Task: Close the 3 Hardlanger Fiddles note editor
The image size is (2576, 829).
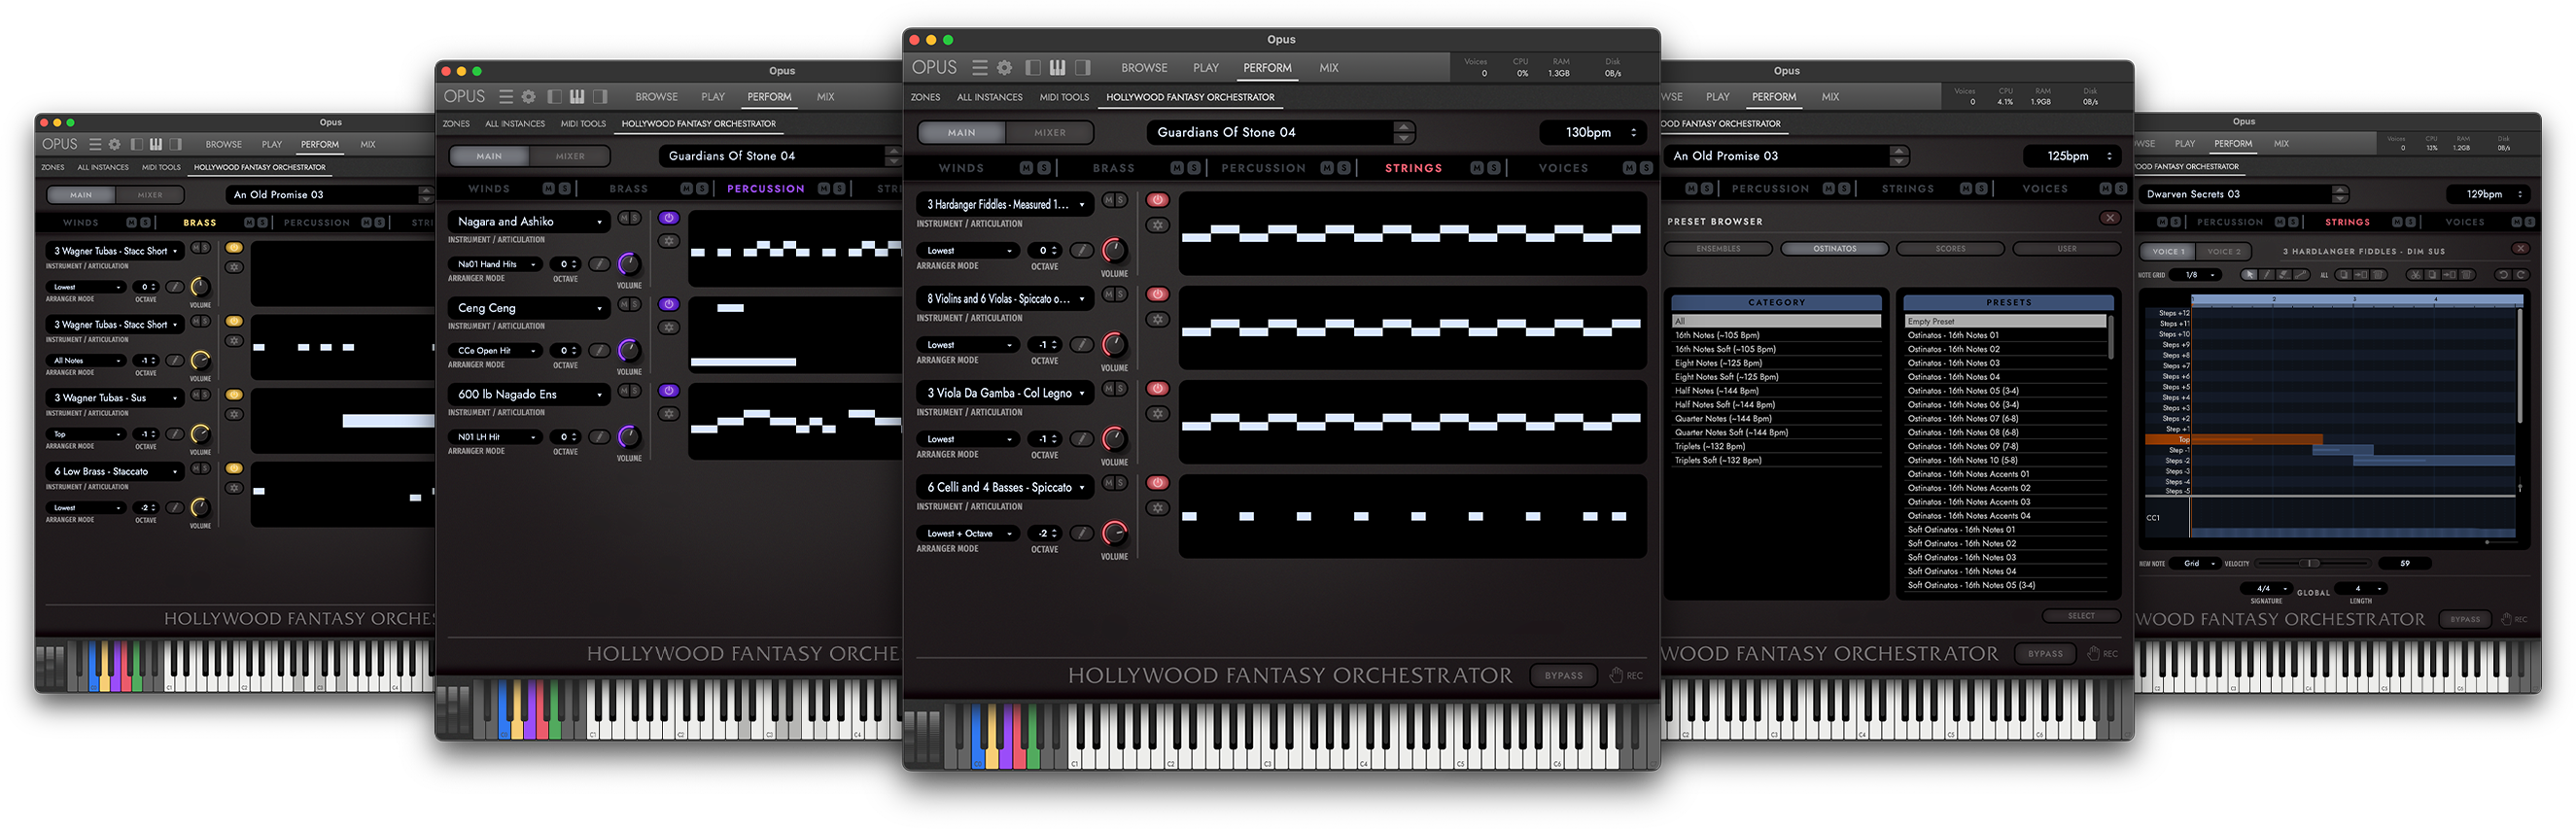Action: click(x=2520, y=248)
